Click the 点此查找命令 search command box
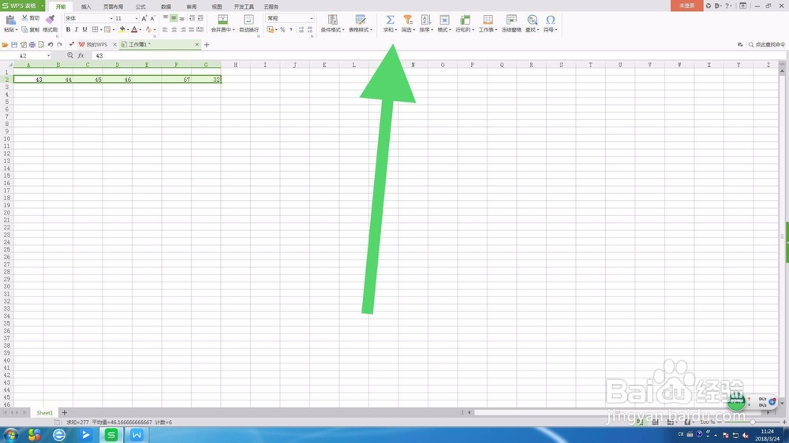The image size is (789, 443). pyautogui.click(x=766, y=45)
